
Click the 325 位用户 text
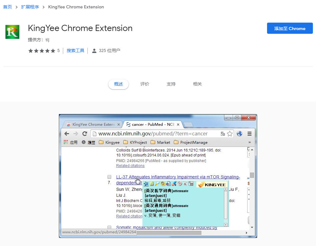[x=109, y=51]
